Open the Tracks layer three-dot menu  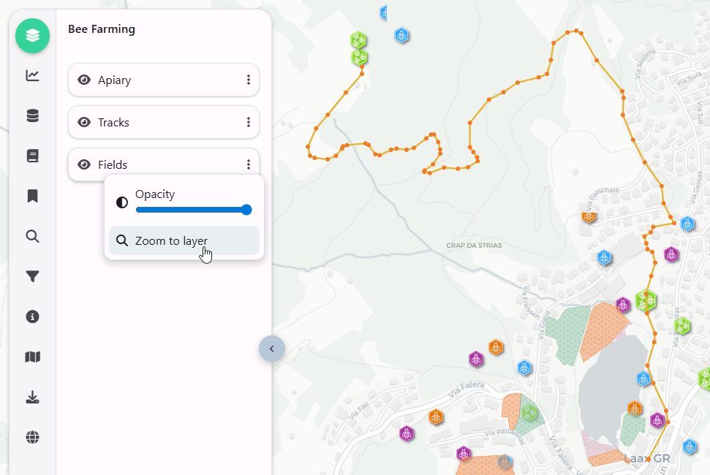(x=249, y=122)
